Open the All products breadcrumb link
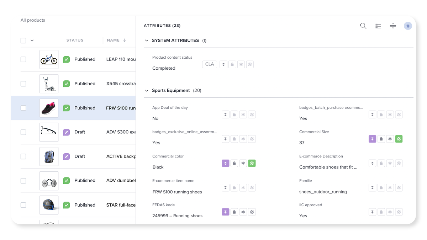Screen dimensions: 427x240 33,20
